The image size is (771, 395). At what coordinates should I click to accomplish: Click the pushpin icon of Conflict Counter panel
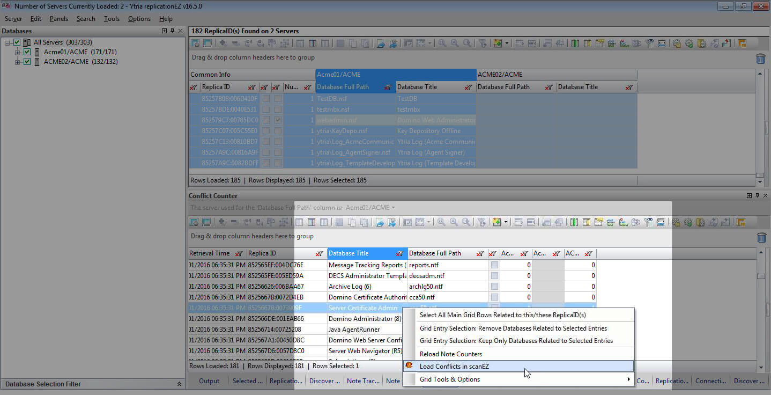(757, 196)
